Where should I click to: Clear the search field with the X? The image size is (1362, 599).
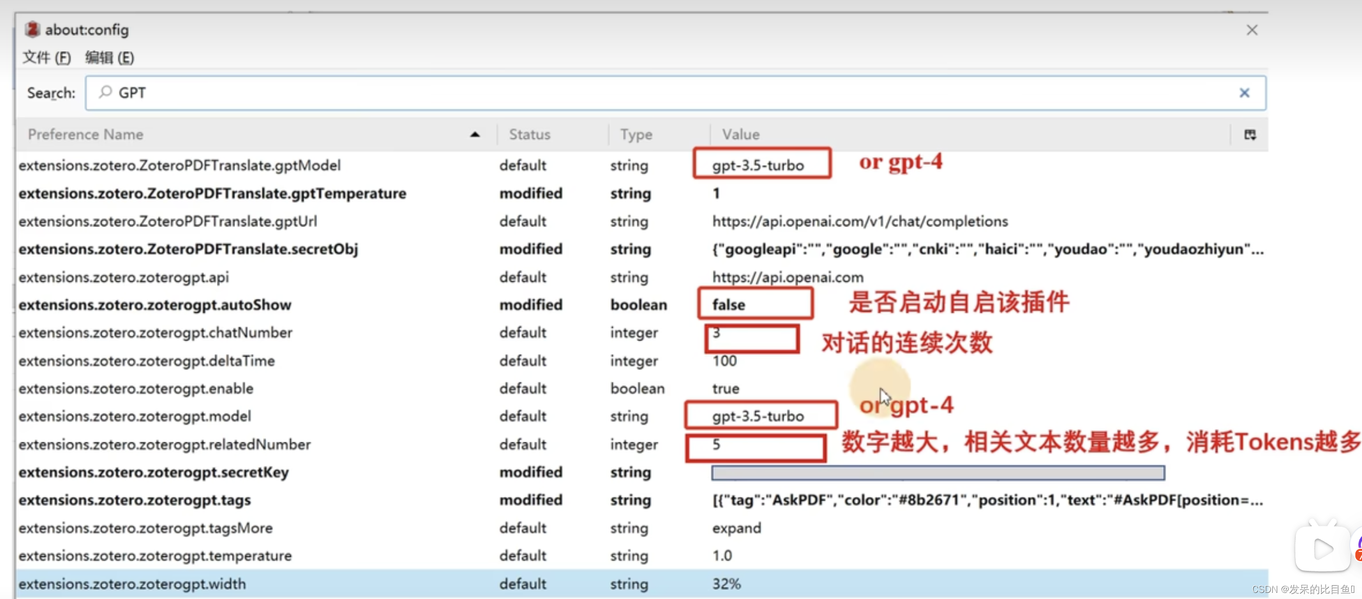click(1244, 93)
